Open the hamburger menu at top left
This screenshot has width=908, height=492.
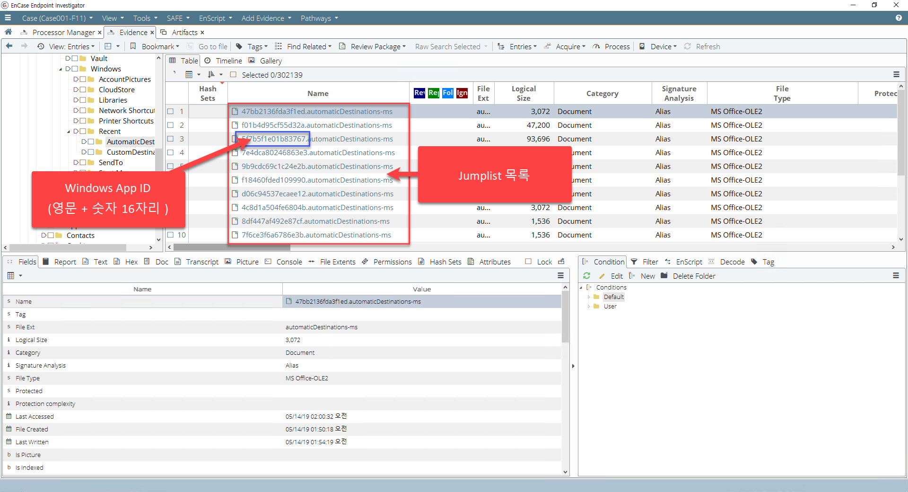pos(8,18)
